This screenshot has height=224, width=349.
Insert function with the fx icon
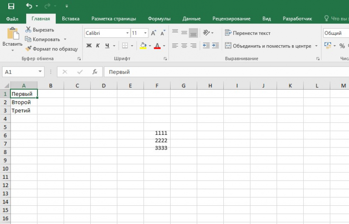coord(95,72)
